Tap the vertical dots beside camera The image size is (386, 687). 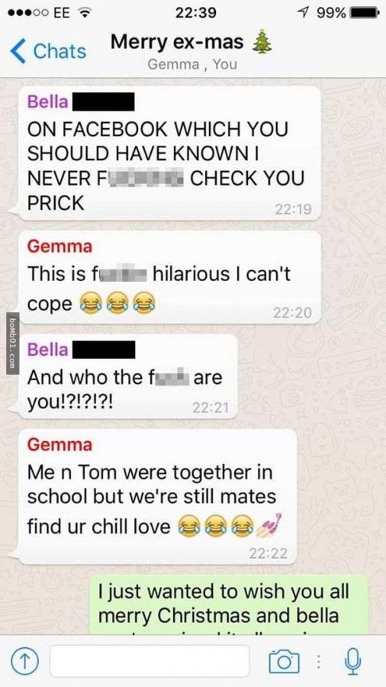320,662
